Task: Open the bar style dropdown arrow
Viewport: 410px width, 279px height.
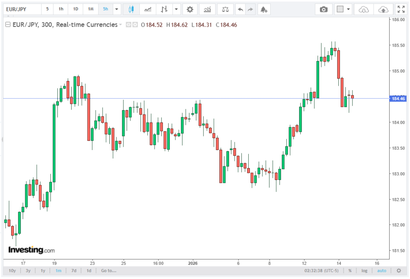Action: [x=177, y=9]
